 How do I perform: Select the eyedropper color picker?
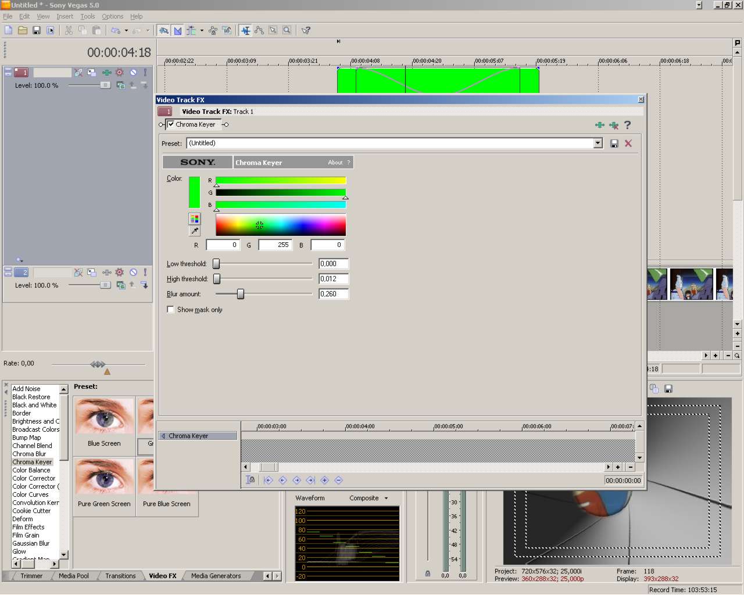(x=195, y=231)
